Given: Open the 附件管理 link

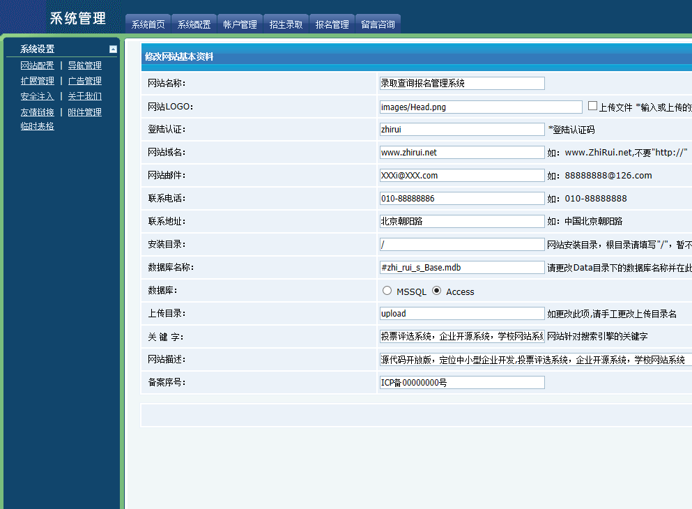Looking at the screenshot, I should [x=85, y=112].
